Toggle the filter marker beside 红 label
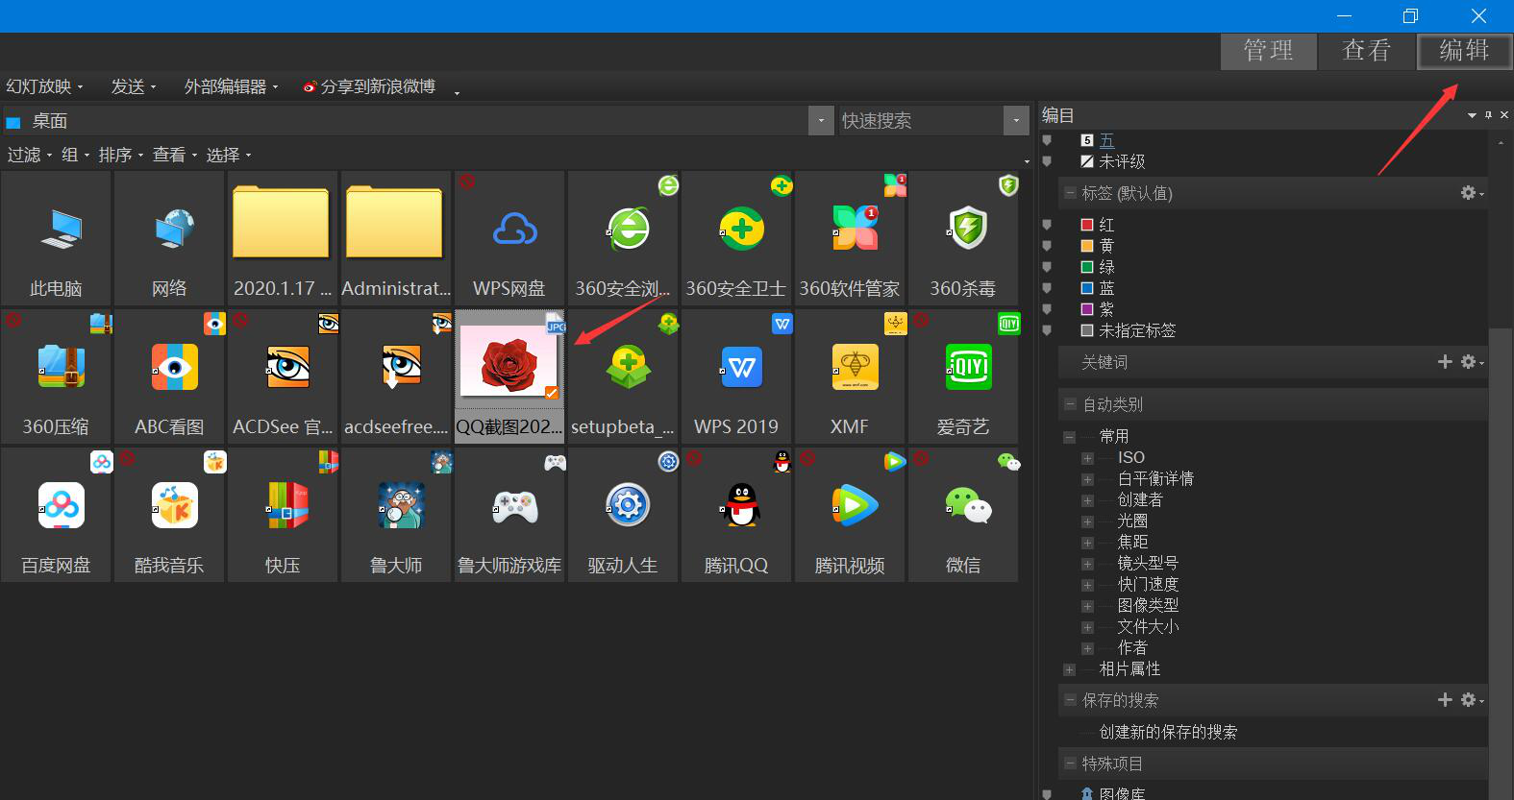Viewport: 1514px width, 800px height. (1047, 225)
